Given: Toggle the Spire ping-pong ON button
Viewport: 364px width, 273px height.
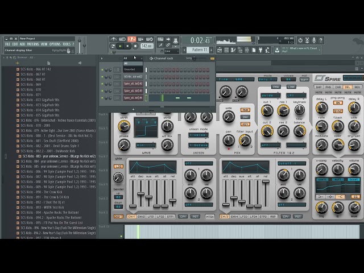Looking at the screenshot, I should (338, 103).
